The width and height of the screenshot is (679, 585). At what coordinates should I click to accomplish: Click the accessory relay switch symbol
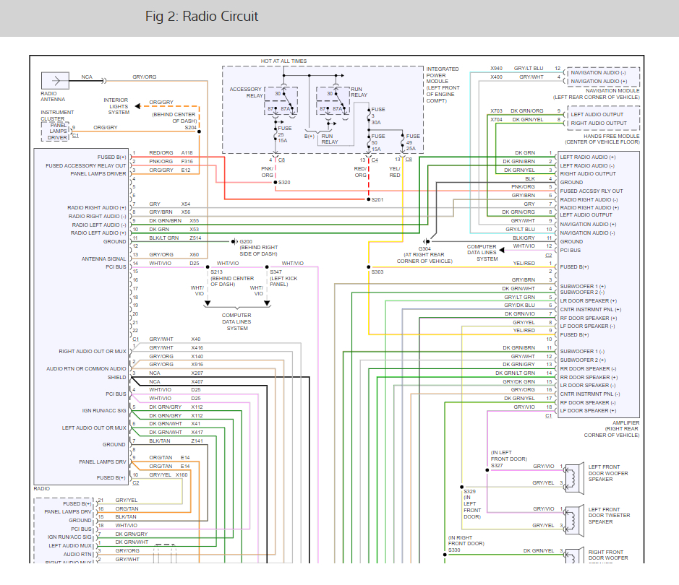click(281, 102)
